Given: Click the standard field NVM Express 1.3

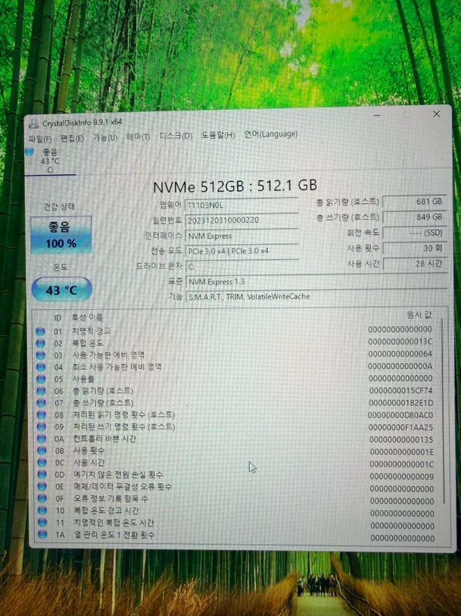Looking at the screenshot, I should (316, 281).
